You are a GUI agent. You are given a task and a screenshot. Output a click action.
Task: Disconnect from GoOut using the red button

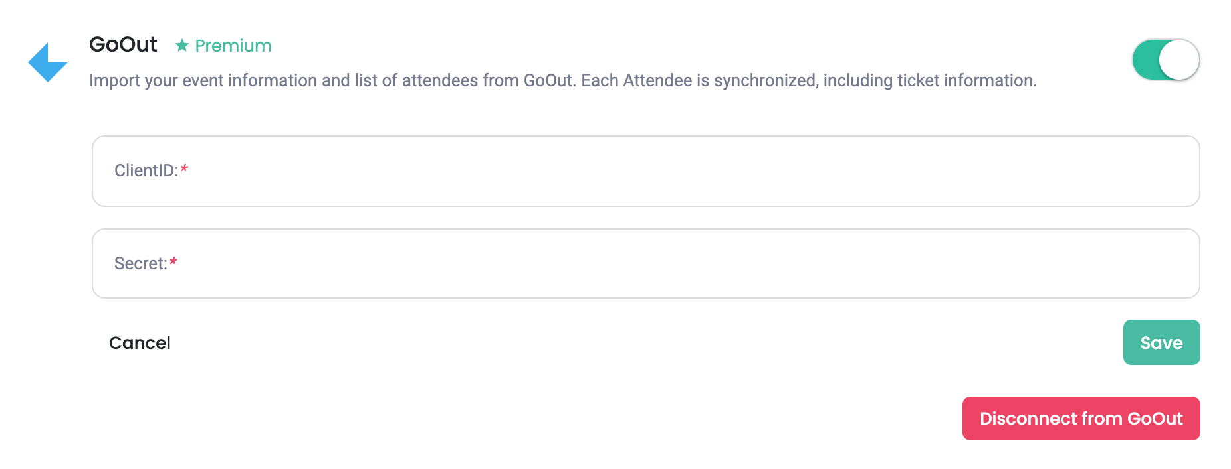pos(1081,419)
